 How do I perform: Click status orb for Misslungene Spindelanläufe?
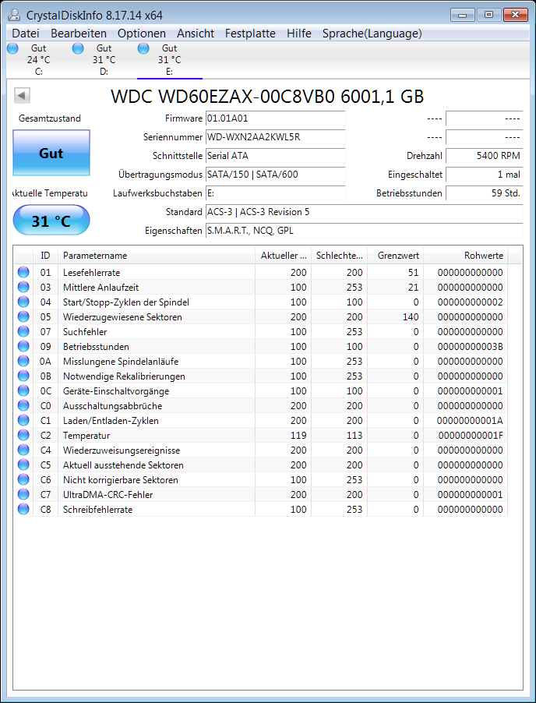[23, 361]
